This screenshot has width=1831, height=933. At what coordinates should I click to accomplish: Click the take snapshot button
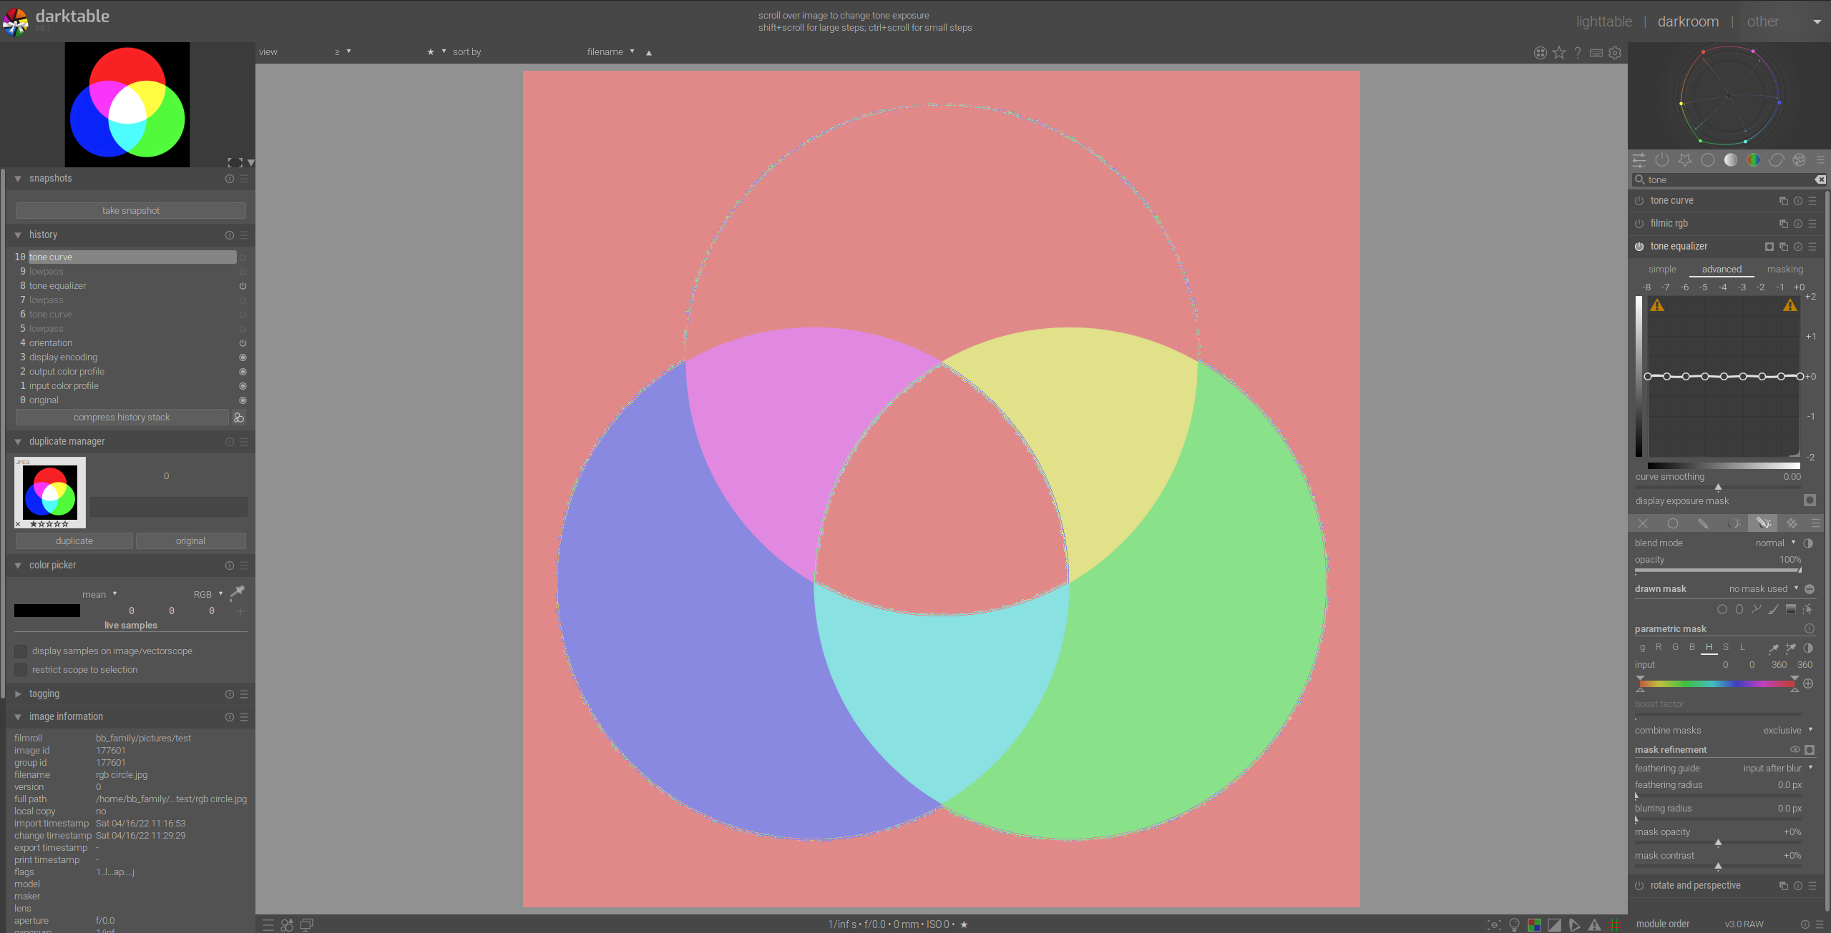click(130, 211)
